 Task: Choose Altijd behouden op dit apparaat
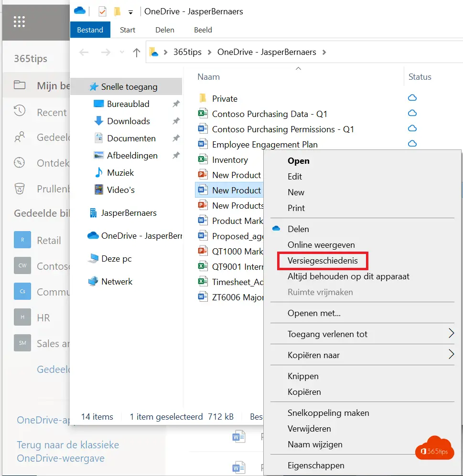point(348,276)
